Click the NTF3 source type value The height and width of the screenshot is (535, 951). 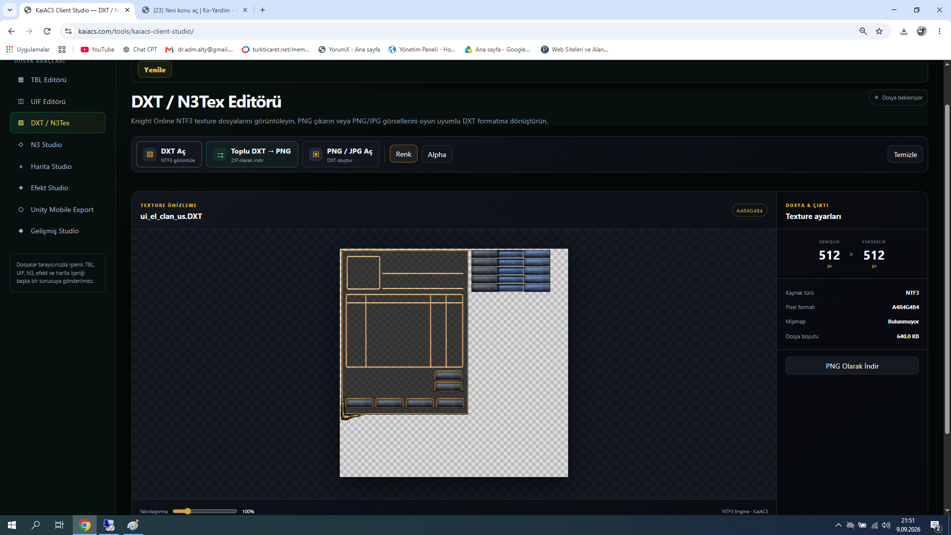tap(912, 293)
